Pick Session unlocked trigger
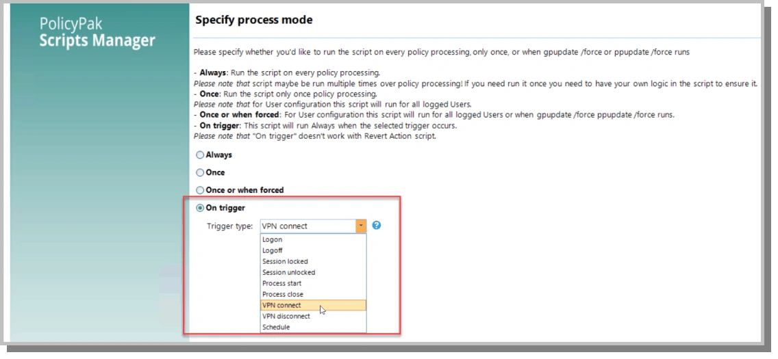This screenshot has width=778, height=359. tap(313, 272)
